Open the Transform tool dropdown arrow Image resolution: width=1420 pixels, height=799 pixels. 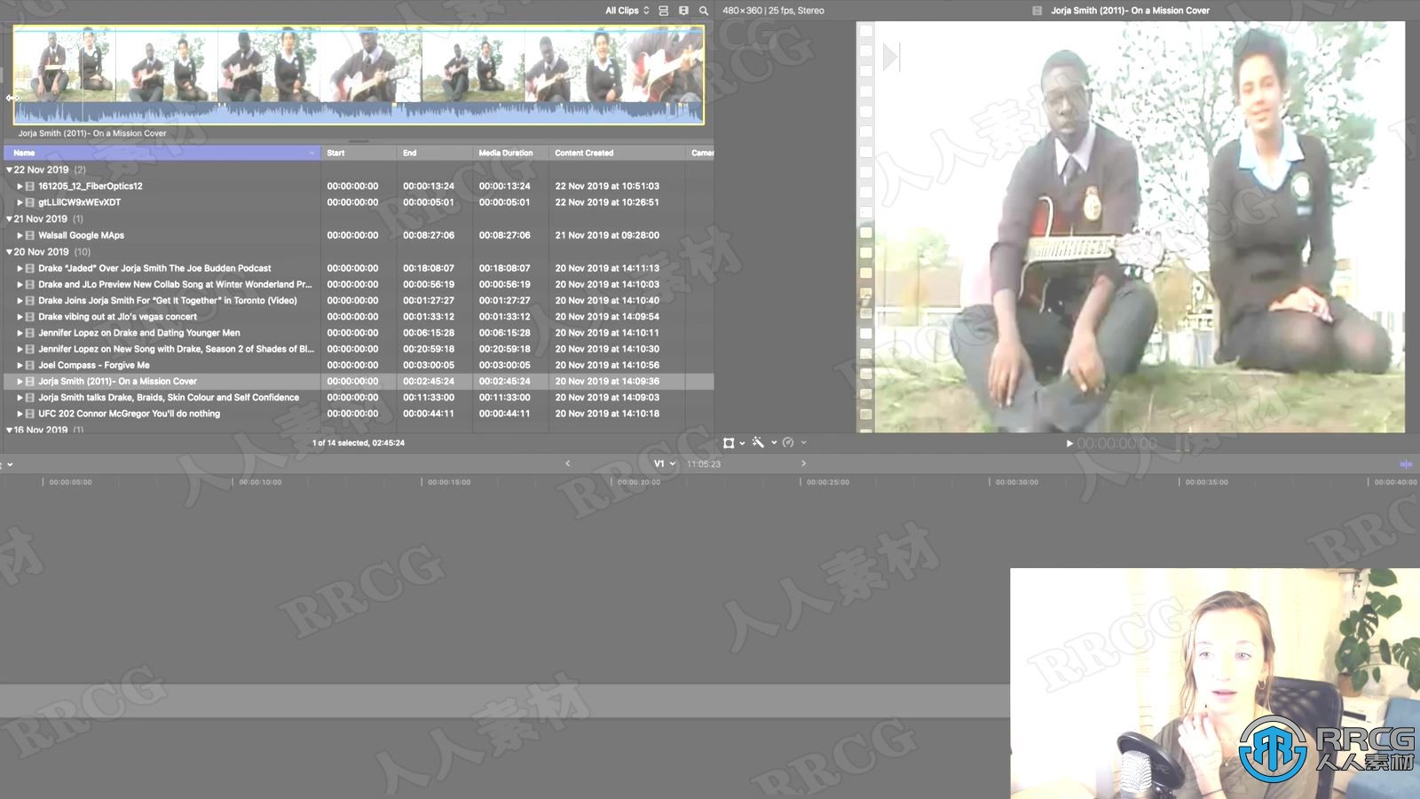[x=742, y=443]
